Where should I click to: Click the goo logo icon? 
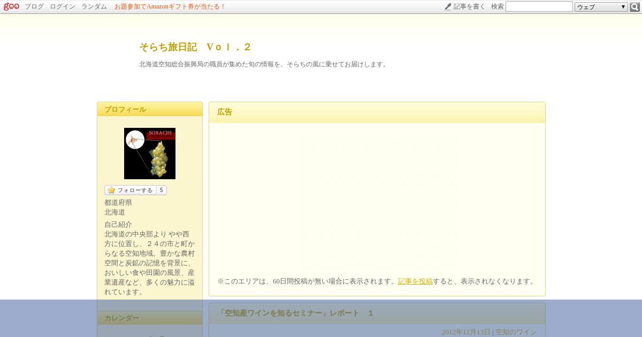click(11, 6)
